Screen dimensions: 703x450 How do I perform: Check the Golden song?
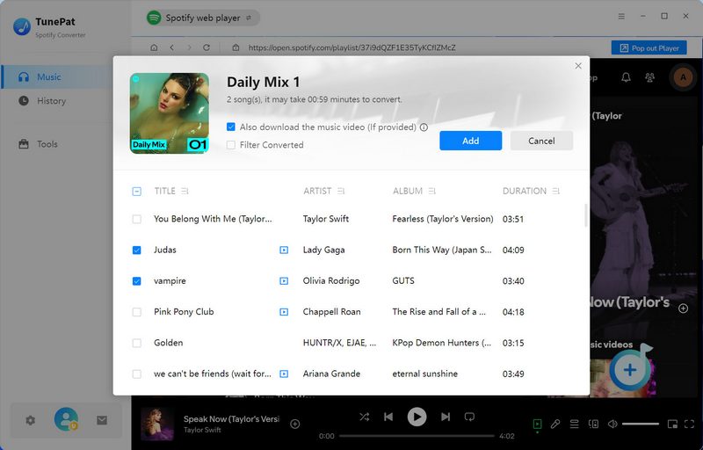tap(137, 343)
